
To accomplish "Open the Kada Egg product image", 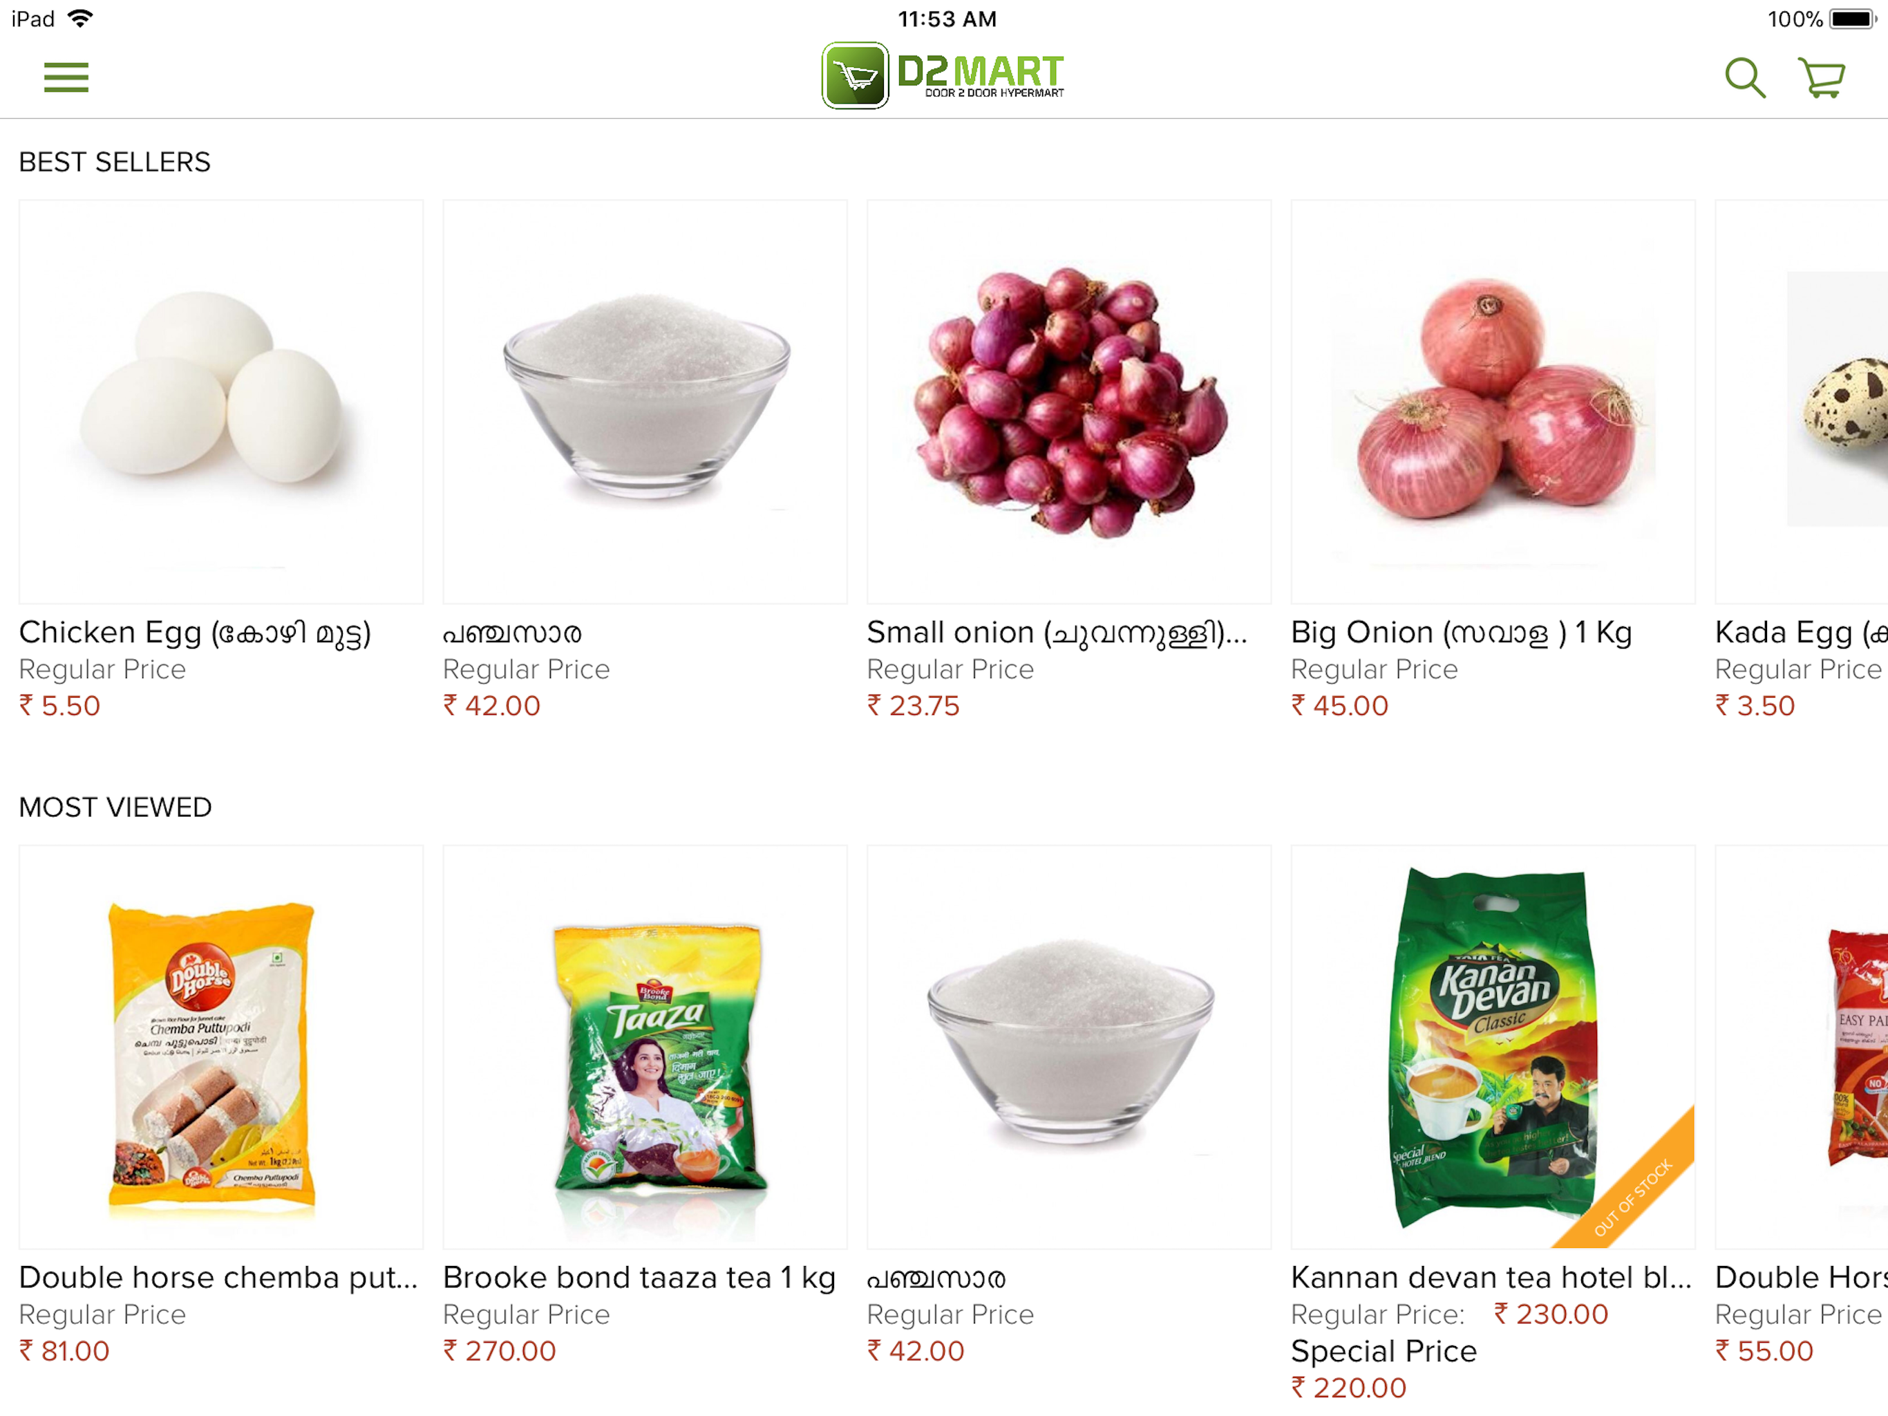I will coord(1802,402).
